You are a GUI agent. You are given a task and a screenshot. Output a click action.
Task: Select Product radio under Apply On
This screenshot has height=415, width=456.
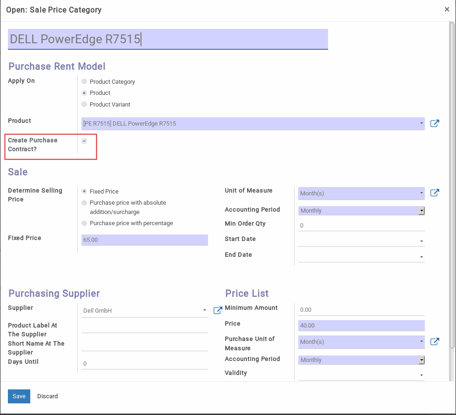coord(84,93)
